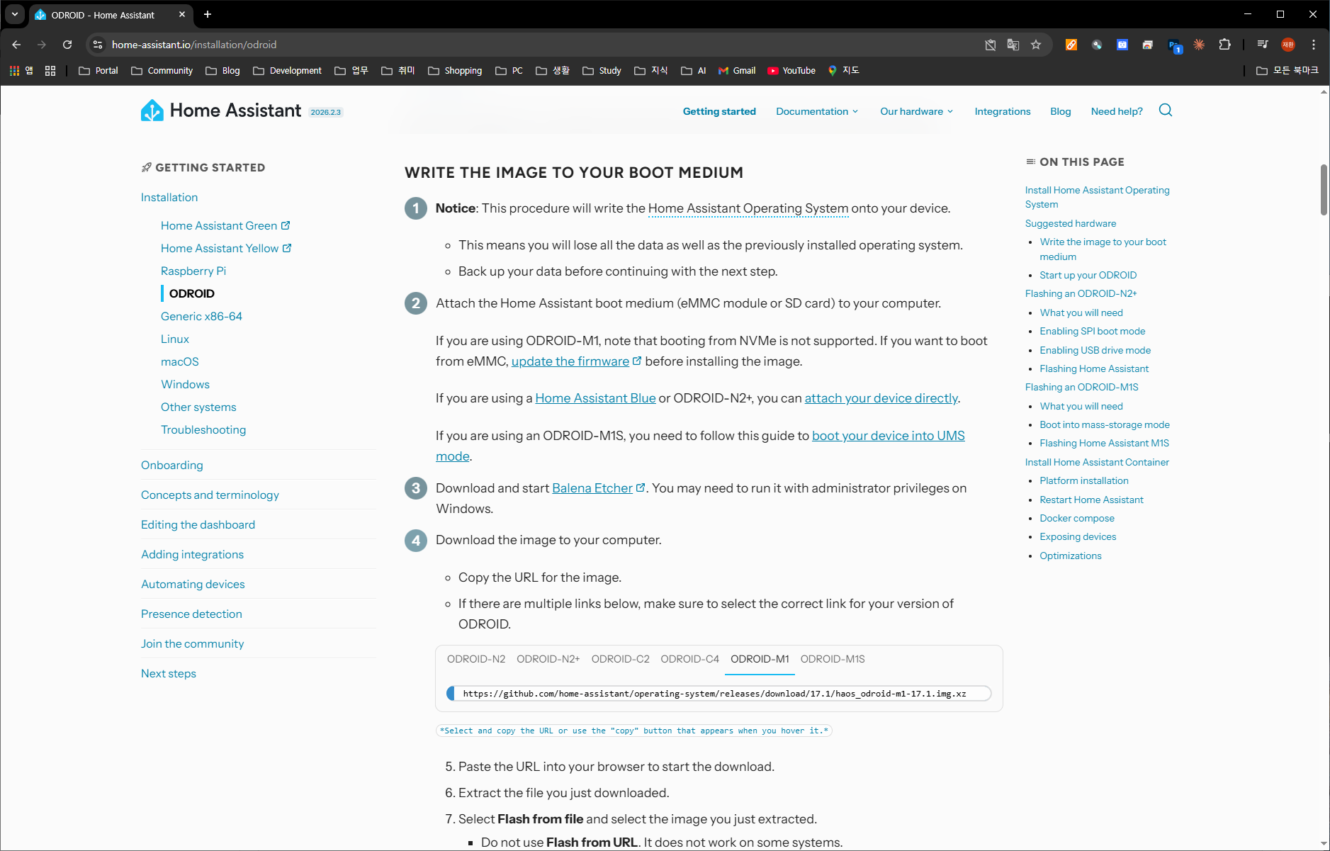Open the YouTube bookmark
Screen dimensions: 1330x851
coord(791,71)
